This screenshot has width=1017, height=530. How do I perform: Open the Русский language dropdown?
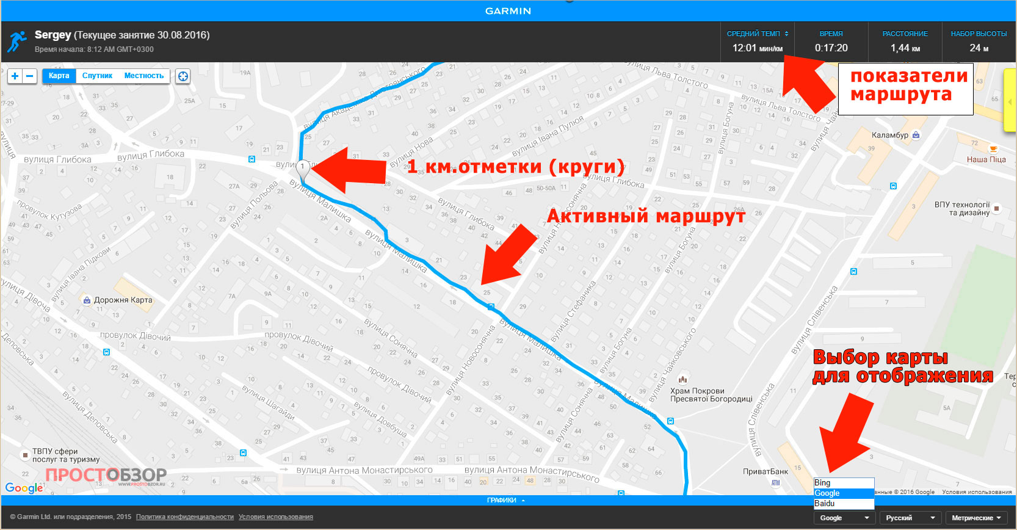911,518
